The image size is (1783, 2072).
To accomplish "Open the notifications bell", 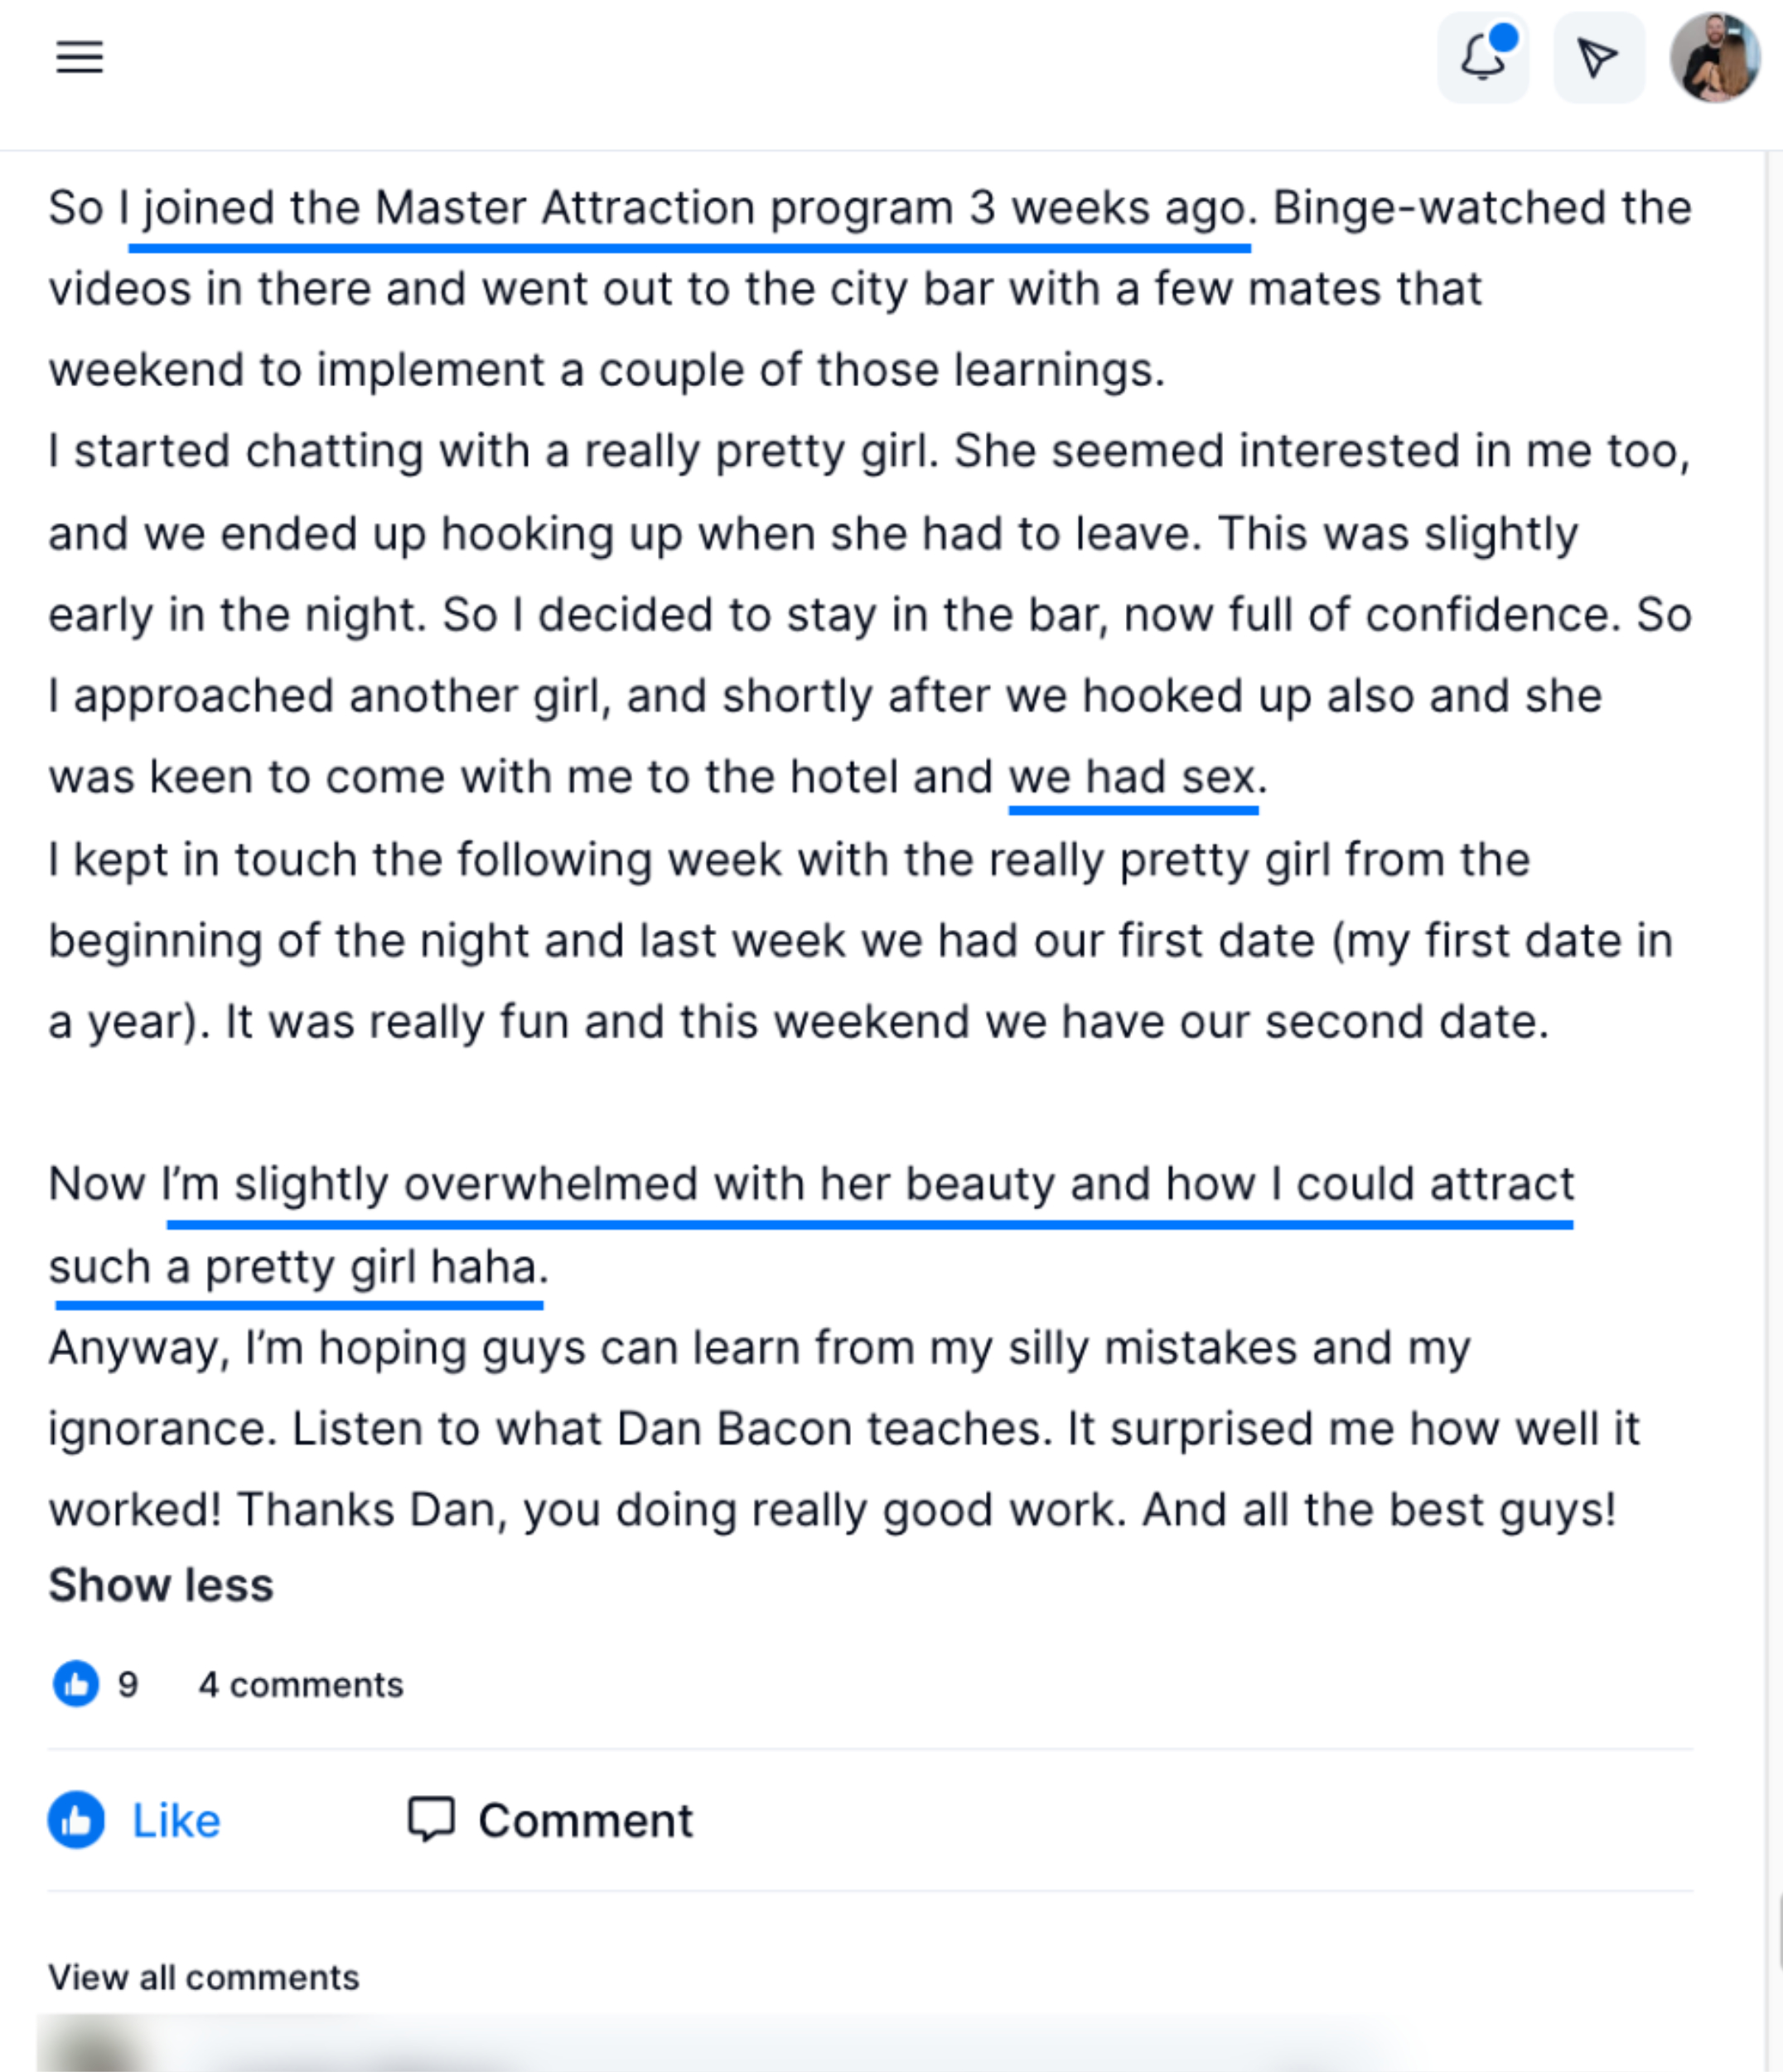I will tap(1483, 57).
